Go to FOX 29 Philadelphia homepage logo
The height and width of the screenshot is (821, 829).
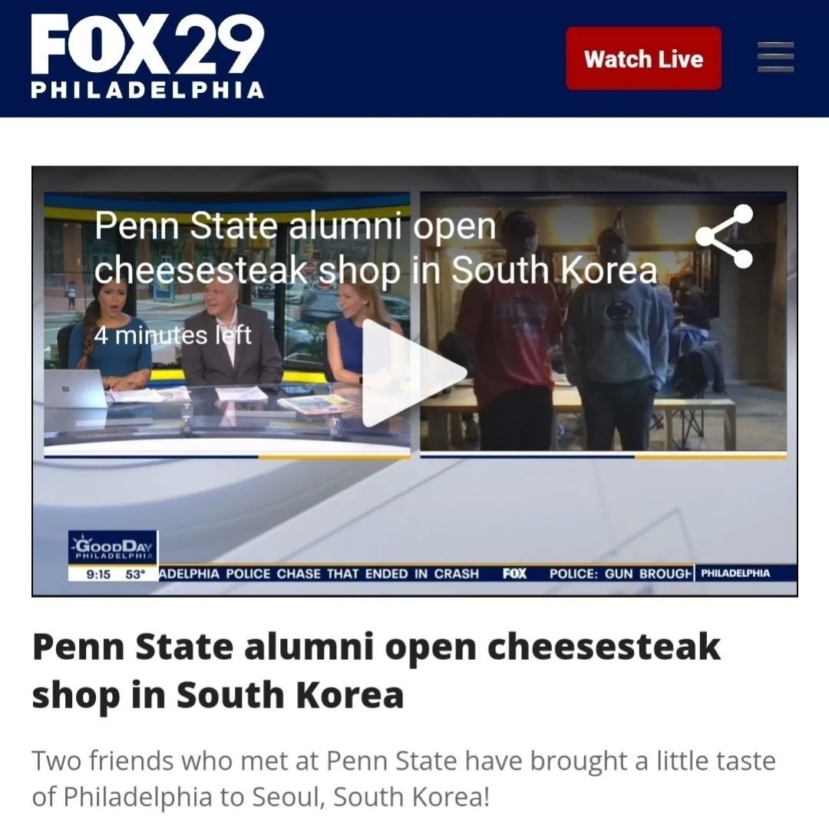coord(147,56)
